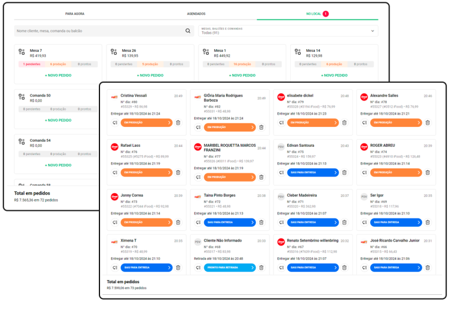Click the Comanda 50 table icon
This screenshot has height=309, width=452.
click(22, 97)
